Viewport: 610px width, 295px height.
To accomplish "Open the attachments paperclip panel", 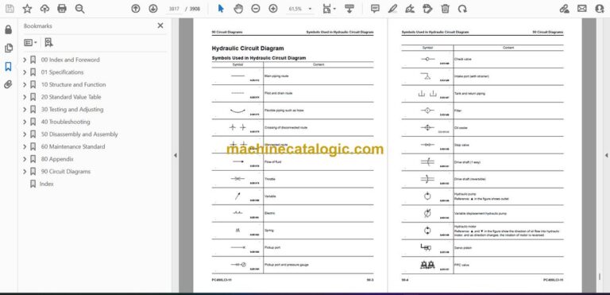I will click(8, 84).
